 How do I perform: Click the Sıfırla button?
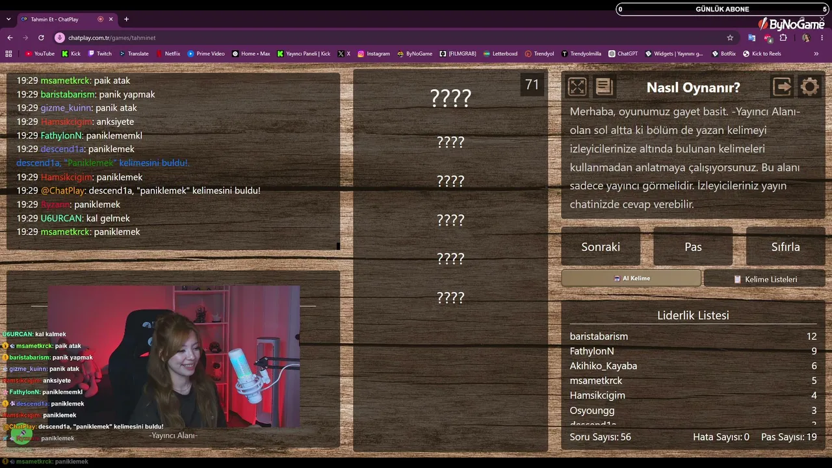[x=785, y=247]
